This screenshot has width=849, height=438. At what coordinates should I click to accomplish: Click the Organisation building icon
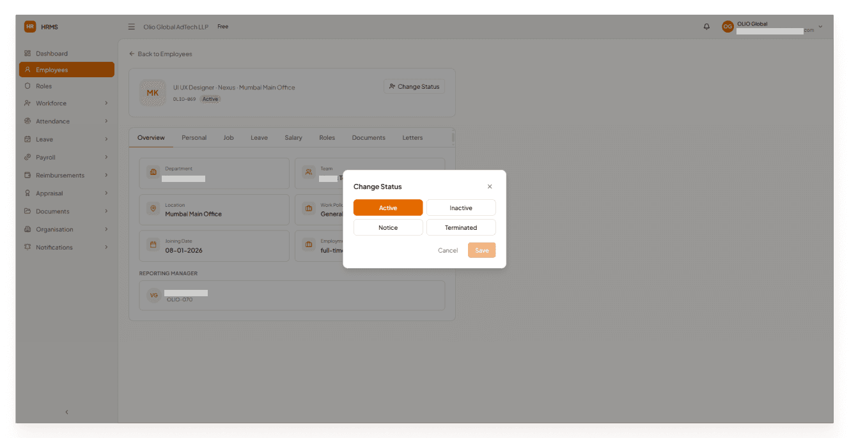(27, 229)
